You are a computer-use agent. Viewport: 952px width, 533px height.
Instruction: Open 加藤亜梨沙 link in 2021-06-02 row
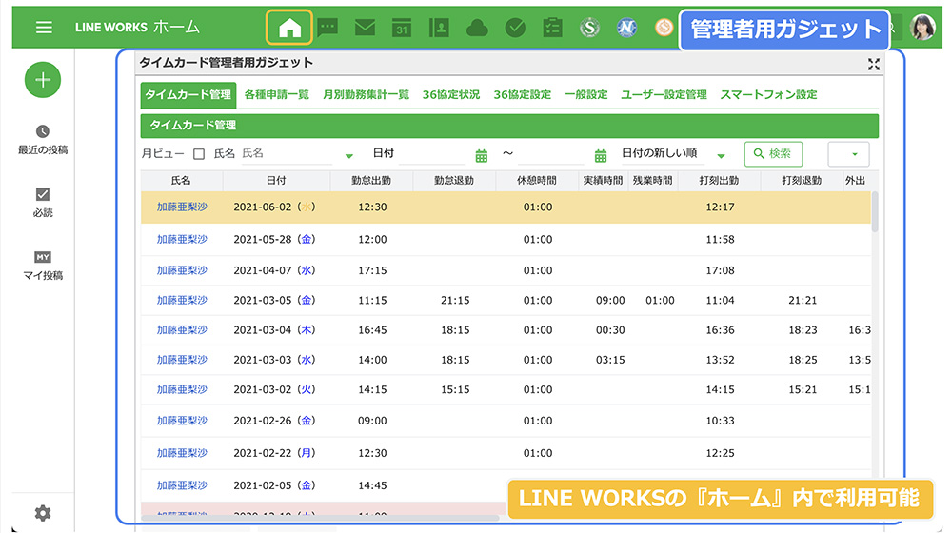click(182, 207)
